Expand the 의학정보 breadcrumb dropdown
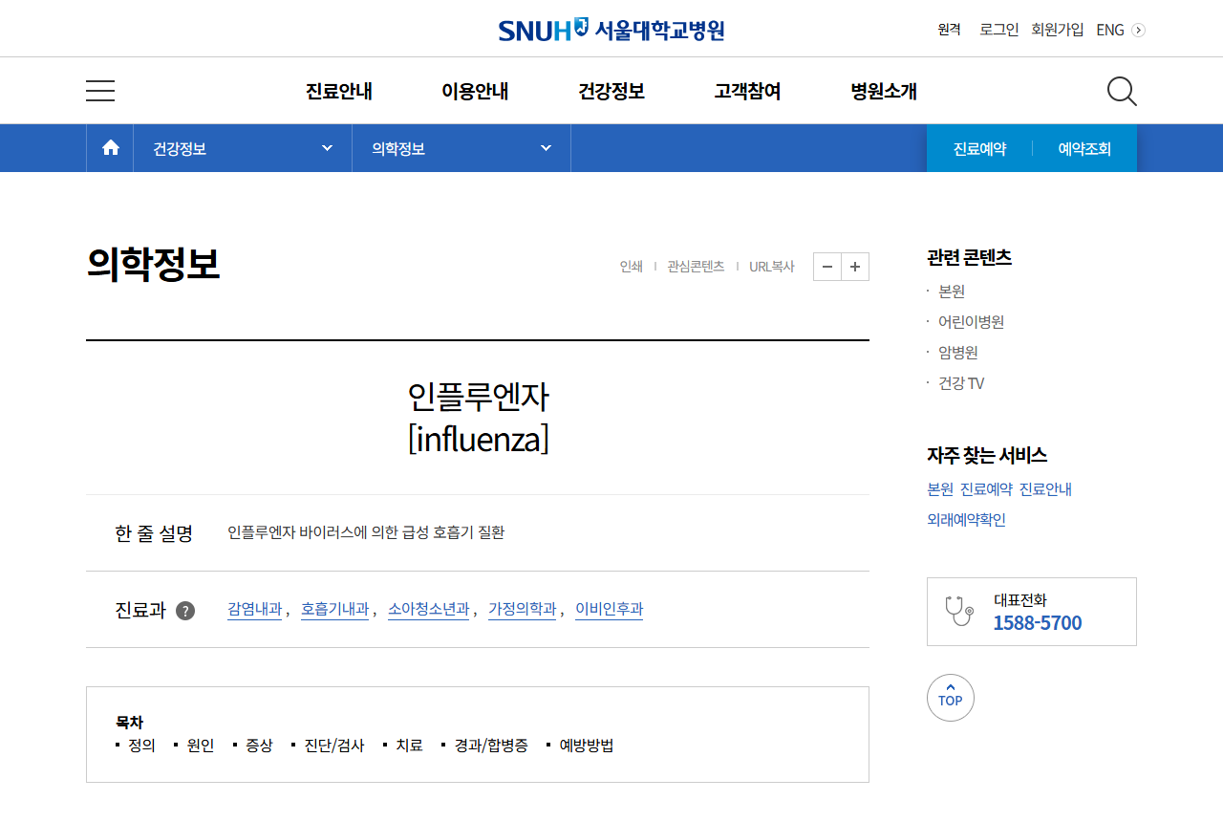Screen dimensions: 1223x822 point(461,148)
